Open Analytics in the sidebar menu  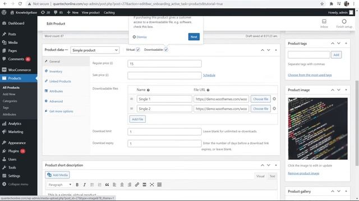19,123
